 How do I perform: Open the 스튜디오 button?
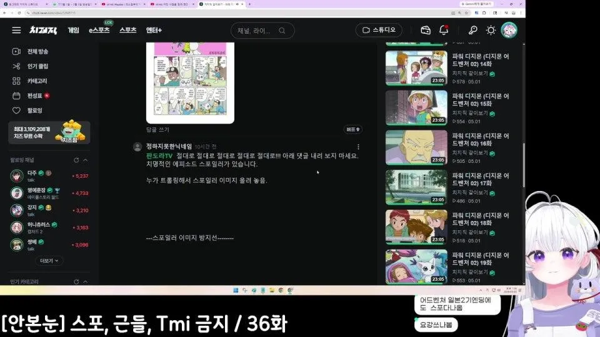pos(379,30)
